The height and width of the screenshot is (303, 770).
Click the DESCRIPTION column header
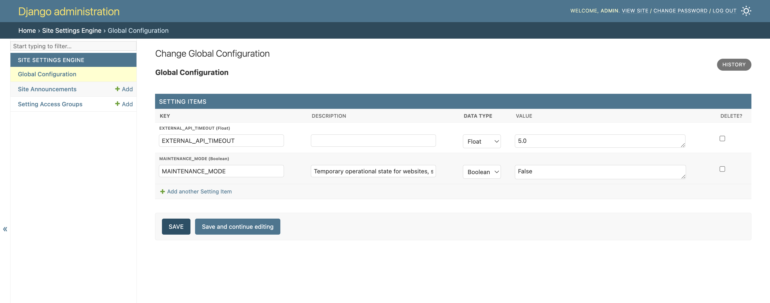coord(329,116)
